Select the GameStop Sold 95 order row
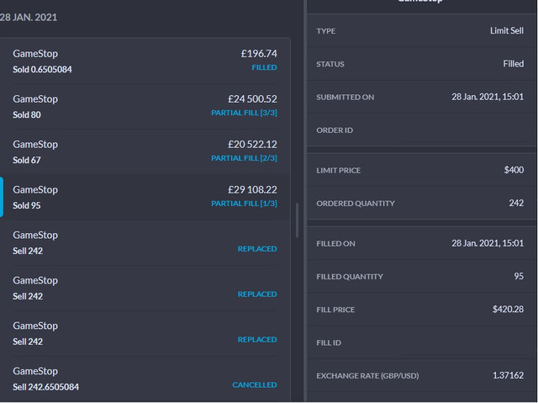Viewport: 538px width, 403px height. (145, 197)
